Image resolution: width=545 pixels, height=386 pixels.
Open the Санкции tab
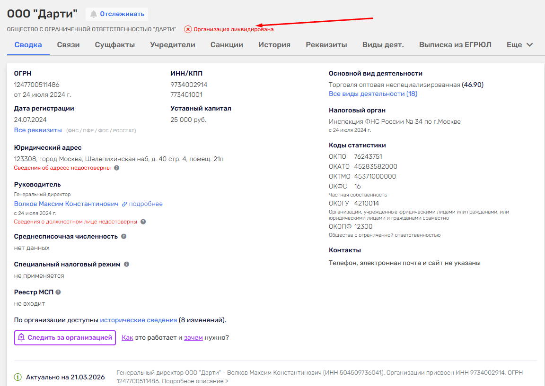[x=227, y=45]
